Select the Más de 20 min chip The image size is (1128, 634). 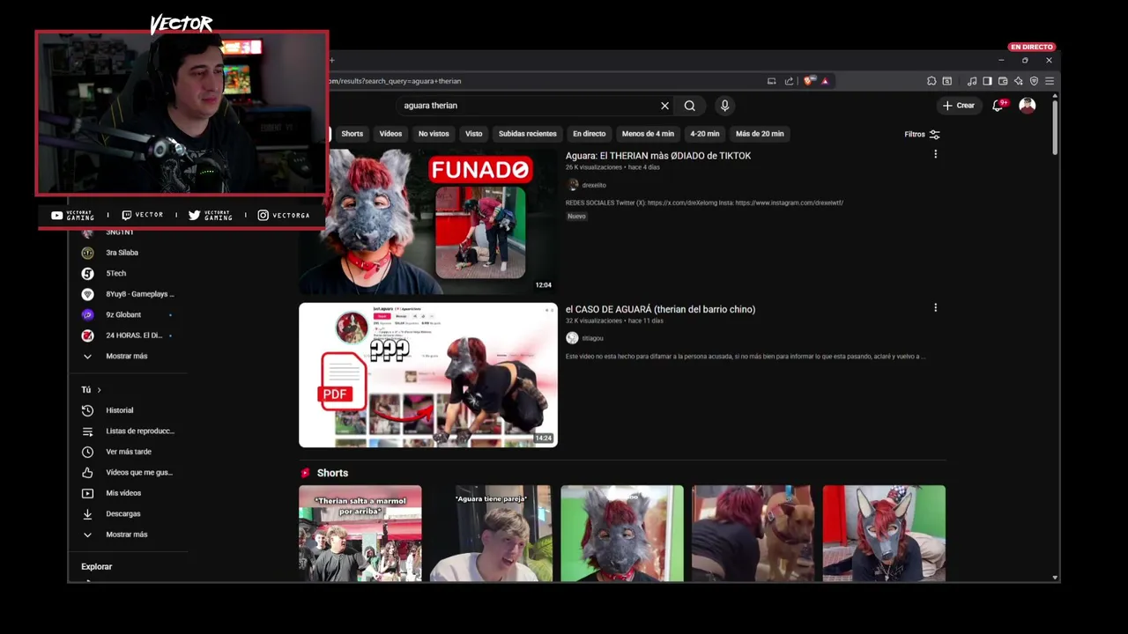click(x=760, y=134)
